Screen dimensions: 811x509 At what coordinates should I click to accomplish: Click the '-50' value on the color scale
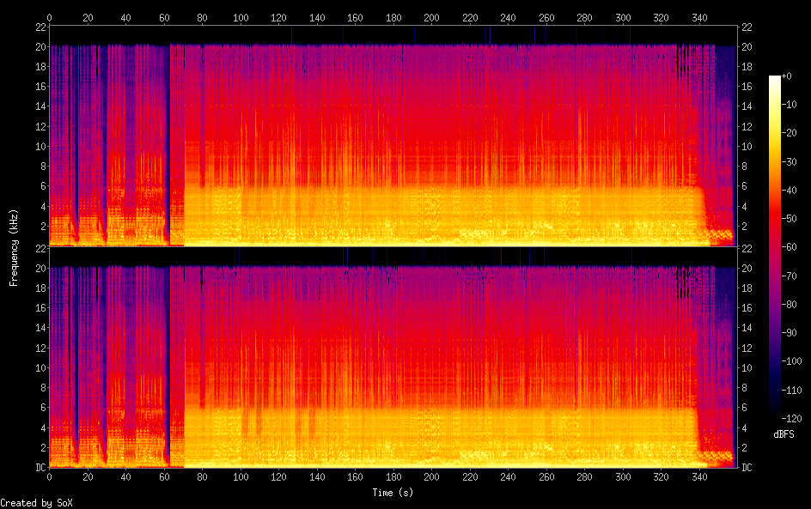789,219
